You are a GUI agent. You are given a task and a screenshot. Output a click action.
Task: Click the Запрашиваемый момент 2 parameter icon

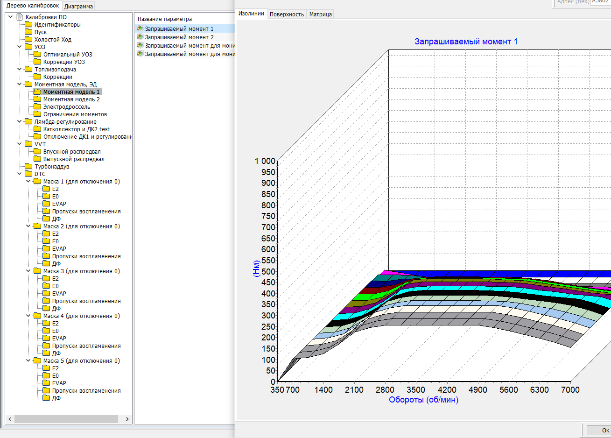[140, 37]
